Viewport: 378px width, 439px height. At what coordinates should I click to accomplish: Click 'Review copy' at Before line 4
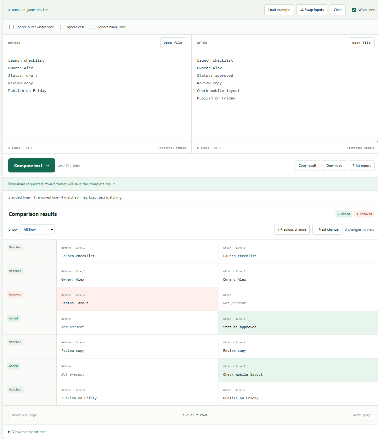(73, 351)
